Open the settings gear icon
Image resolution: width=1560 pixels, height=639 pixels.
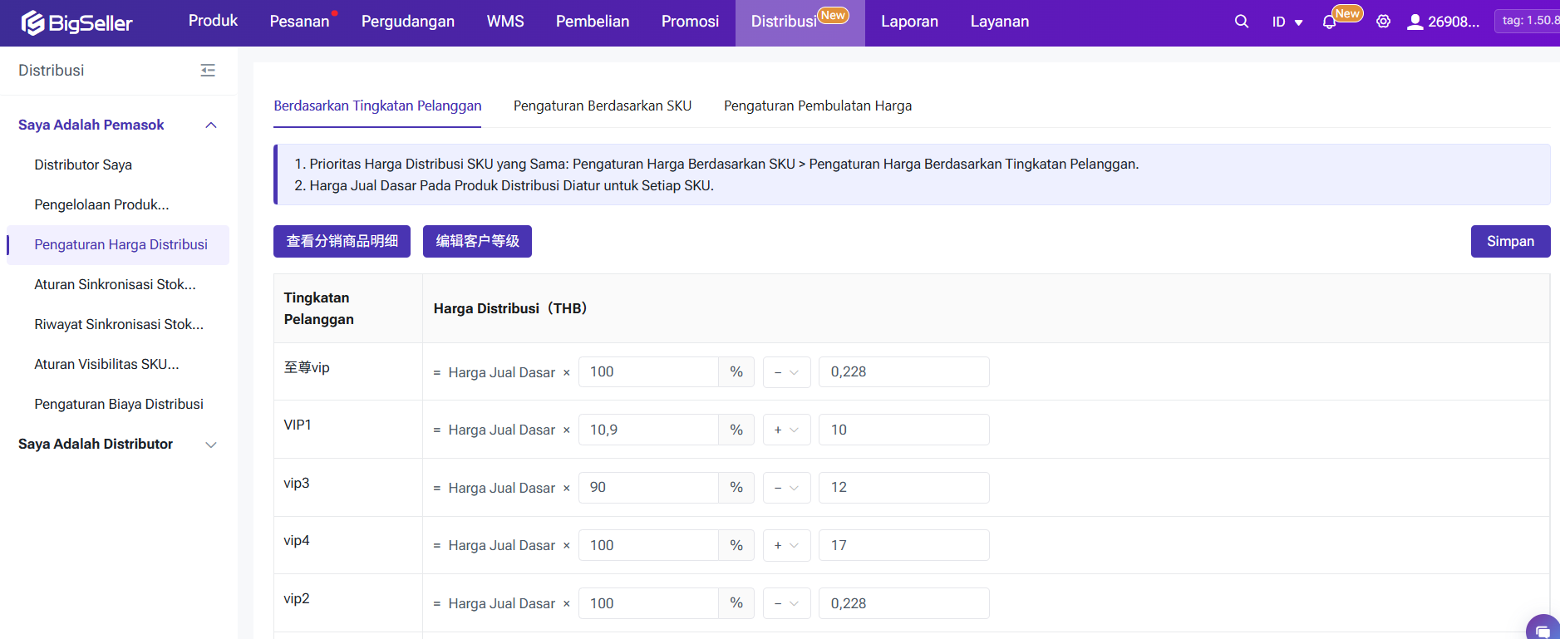point(1383,22)
